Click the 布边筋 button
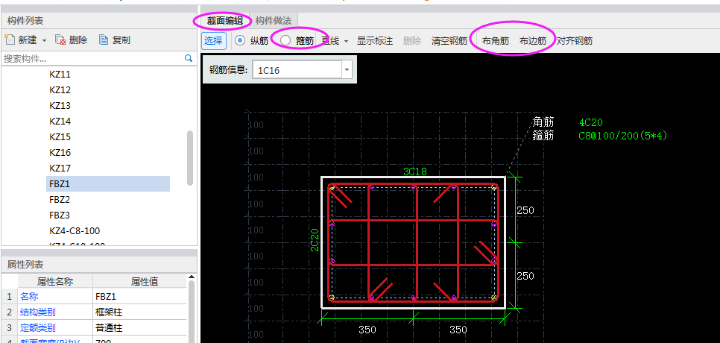Viewport: 720px width, 343px height. coord(533,41)
